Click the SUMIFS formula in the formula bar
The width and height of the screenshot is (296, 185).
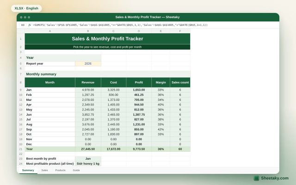[x=120, y=25]
